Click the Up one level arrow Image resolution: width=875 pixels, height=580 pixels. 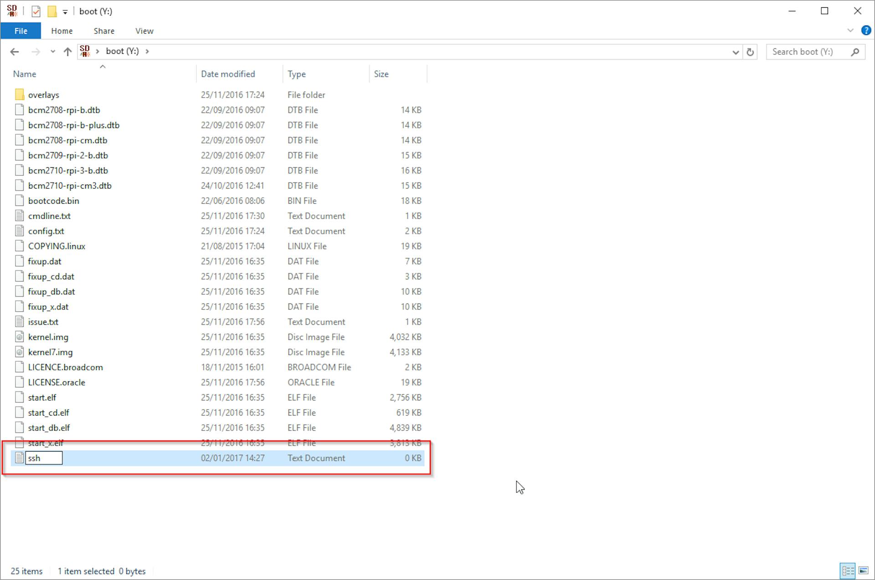click(x=67, y=52)
